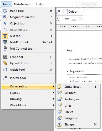Open the MyAshampoo menu

tap(23, 4)
